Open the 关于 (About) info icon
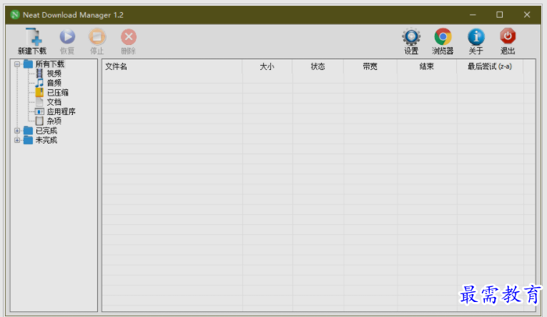This screenshot has width=547, height=317. coord(475,36)
